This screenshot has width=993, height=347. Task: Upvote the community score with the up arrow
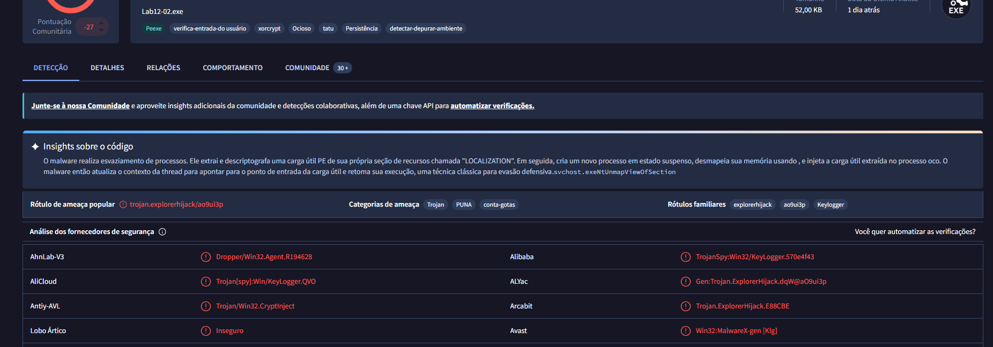101,22
